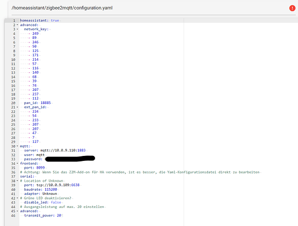Click the server mqtt://10.0.9.110:1883 value
Image resolution: width=298 pixels, height=226 pixels.
tap(63, 151)
